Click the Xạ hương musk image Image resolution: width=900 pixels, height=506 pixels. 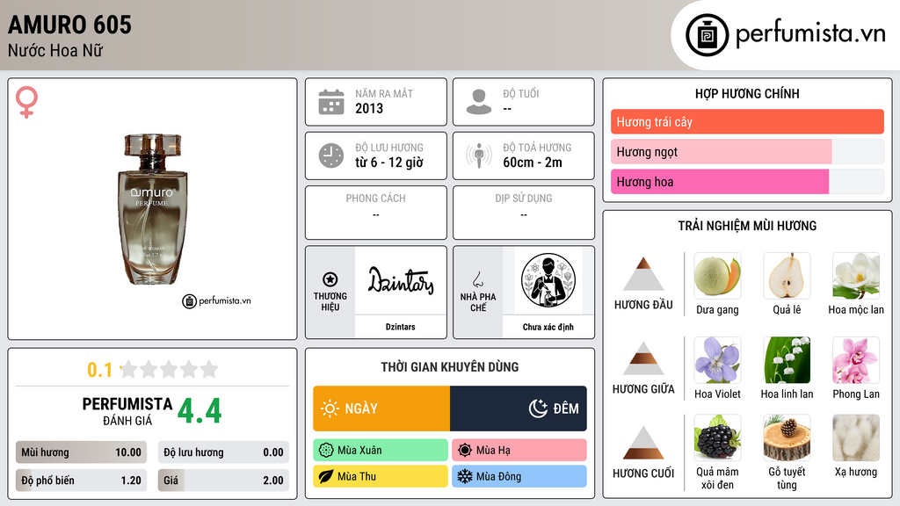pyautogui.click(x=856, y=438)
